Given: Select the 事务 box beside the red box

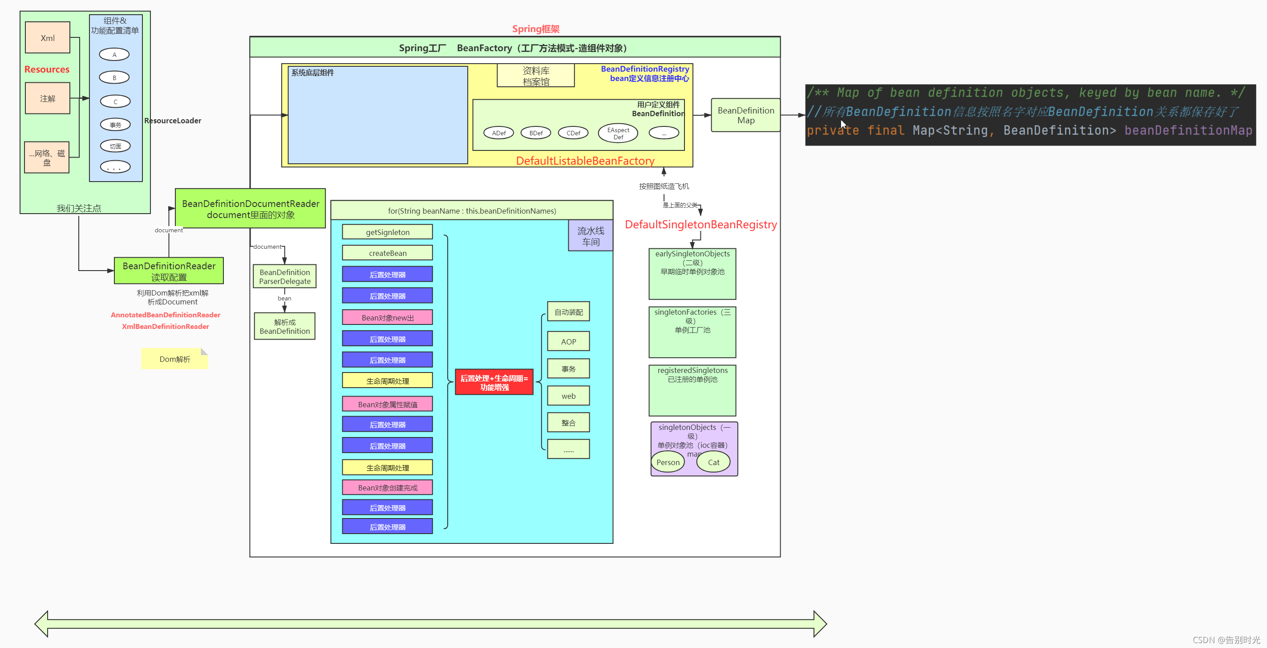Looking at the screenshot, I should pos(569,369).
